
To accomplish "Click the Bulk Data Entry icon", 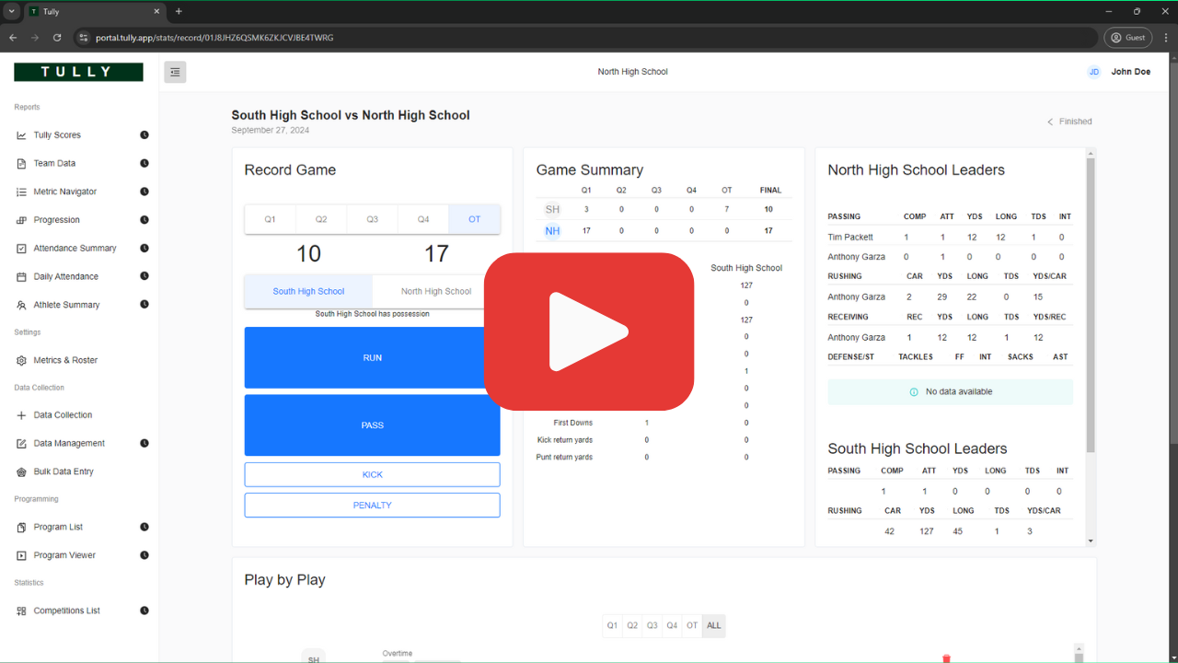I will [22, 471].
